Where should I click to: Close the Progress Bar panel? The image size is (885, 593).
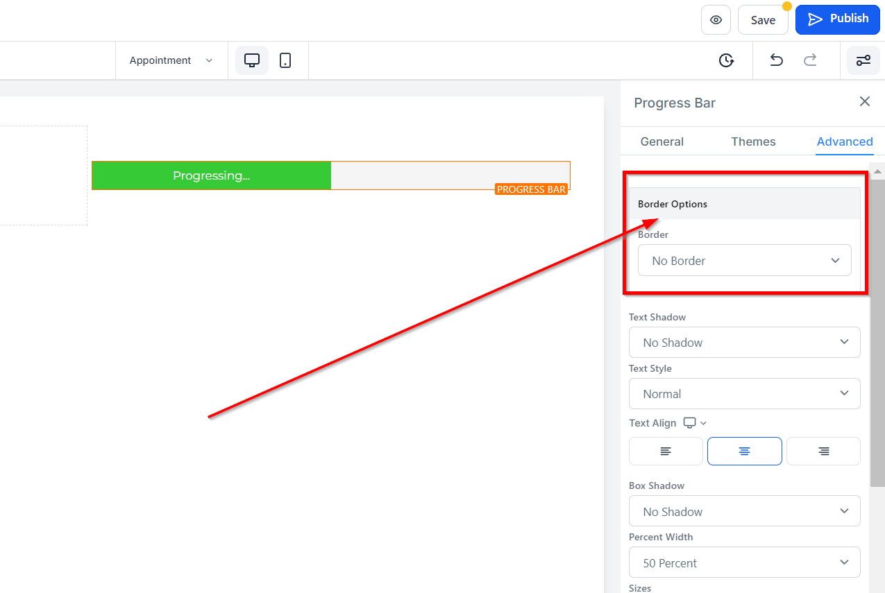click(x=865, y=102)
